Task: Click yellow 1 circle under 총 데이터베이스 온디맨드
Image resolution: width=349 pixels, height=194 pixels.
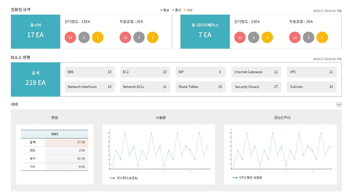Action: point(267,37)
